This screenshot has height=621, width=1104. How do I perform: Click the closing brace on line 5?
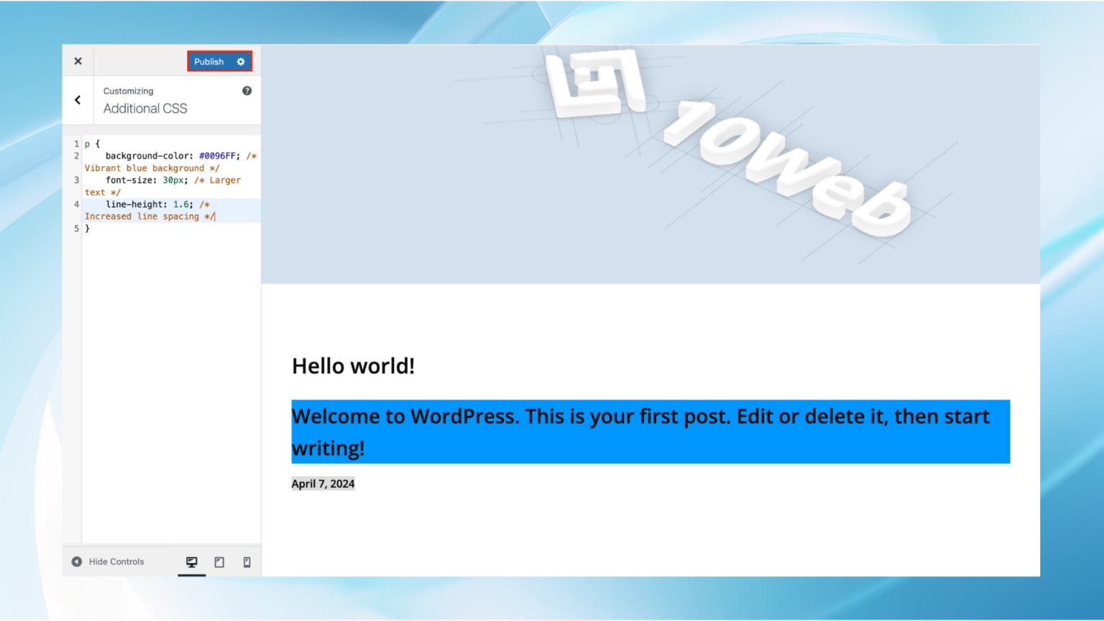[x=88, y=228]
